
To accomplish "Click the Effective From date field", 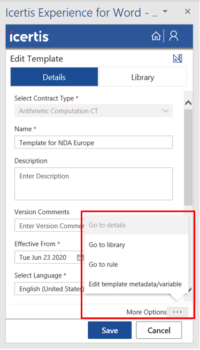I will click(x=49, y=258).
